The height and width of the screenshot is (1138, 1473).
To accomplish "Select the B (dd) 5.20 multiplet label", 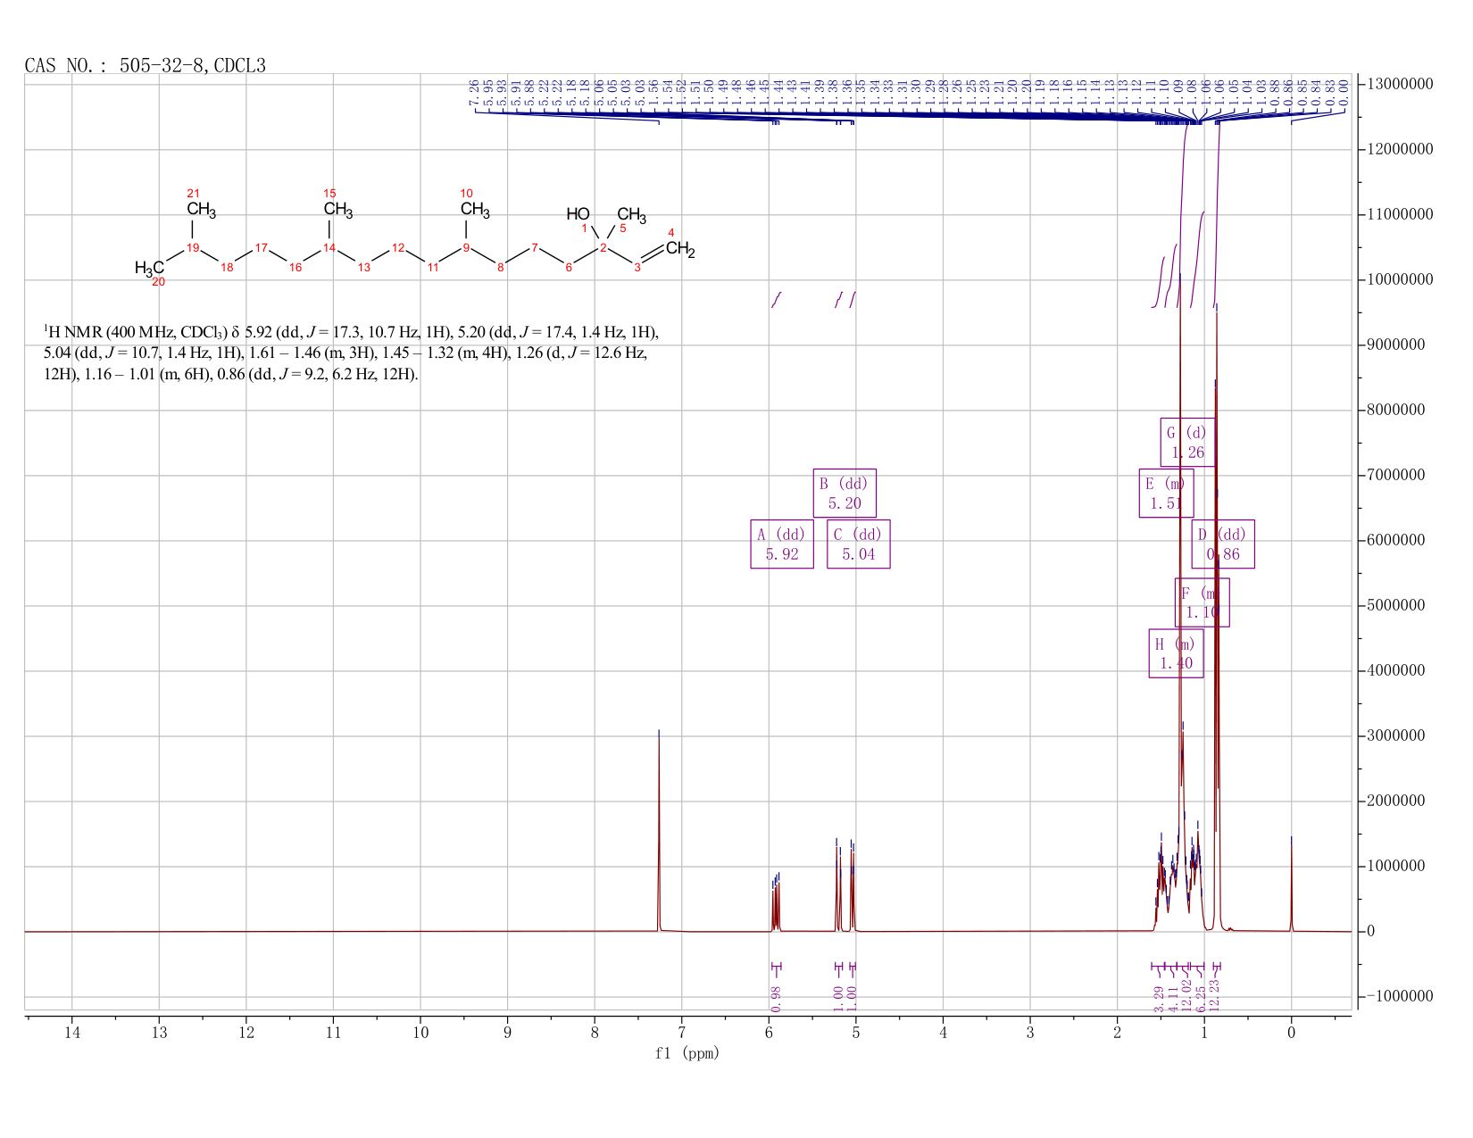I will (845, 493).
